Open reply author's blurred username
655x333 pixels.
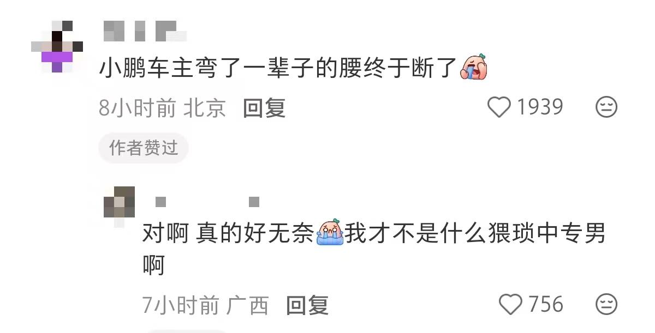pyautogui.click(x=207, y=202)
